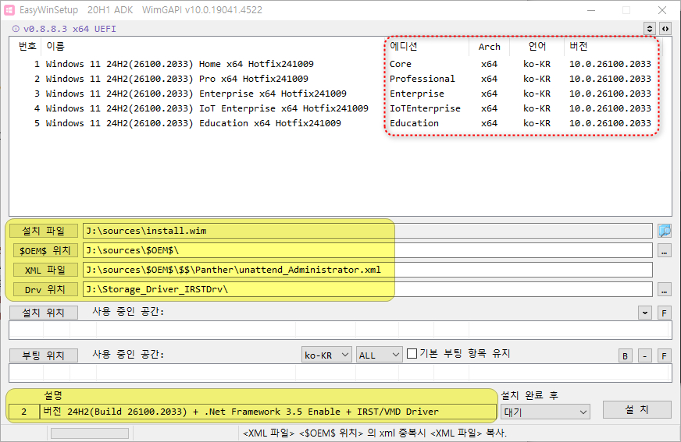
Task: Click the IoTEnterprise edition cell
Action: point(425,108)
